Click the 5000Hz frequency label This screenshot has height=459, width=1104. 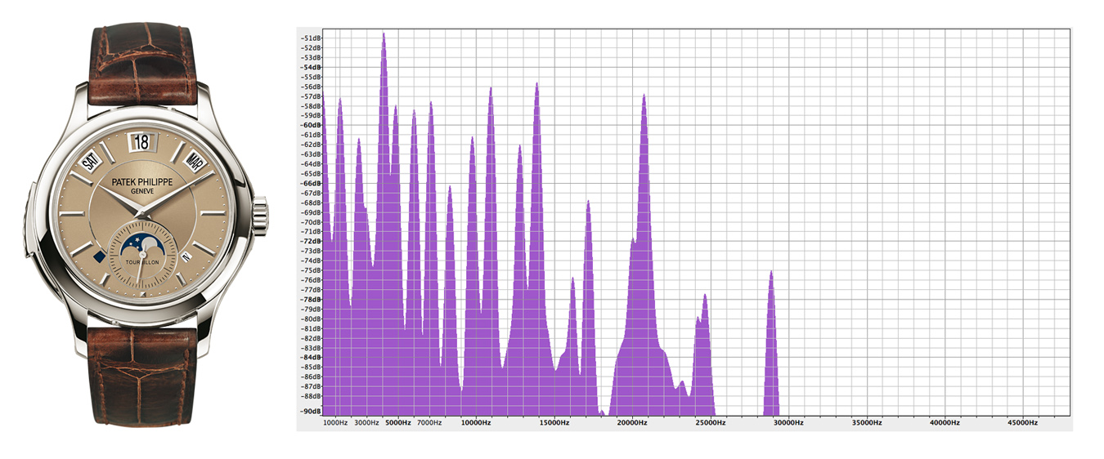coord(397,423)
